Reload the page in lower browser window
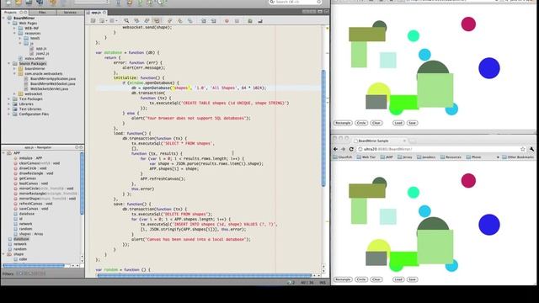539x303 pixels. (351, 149)
